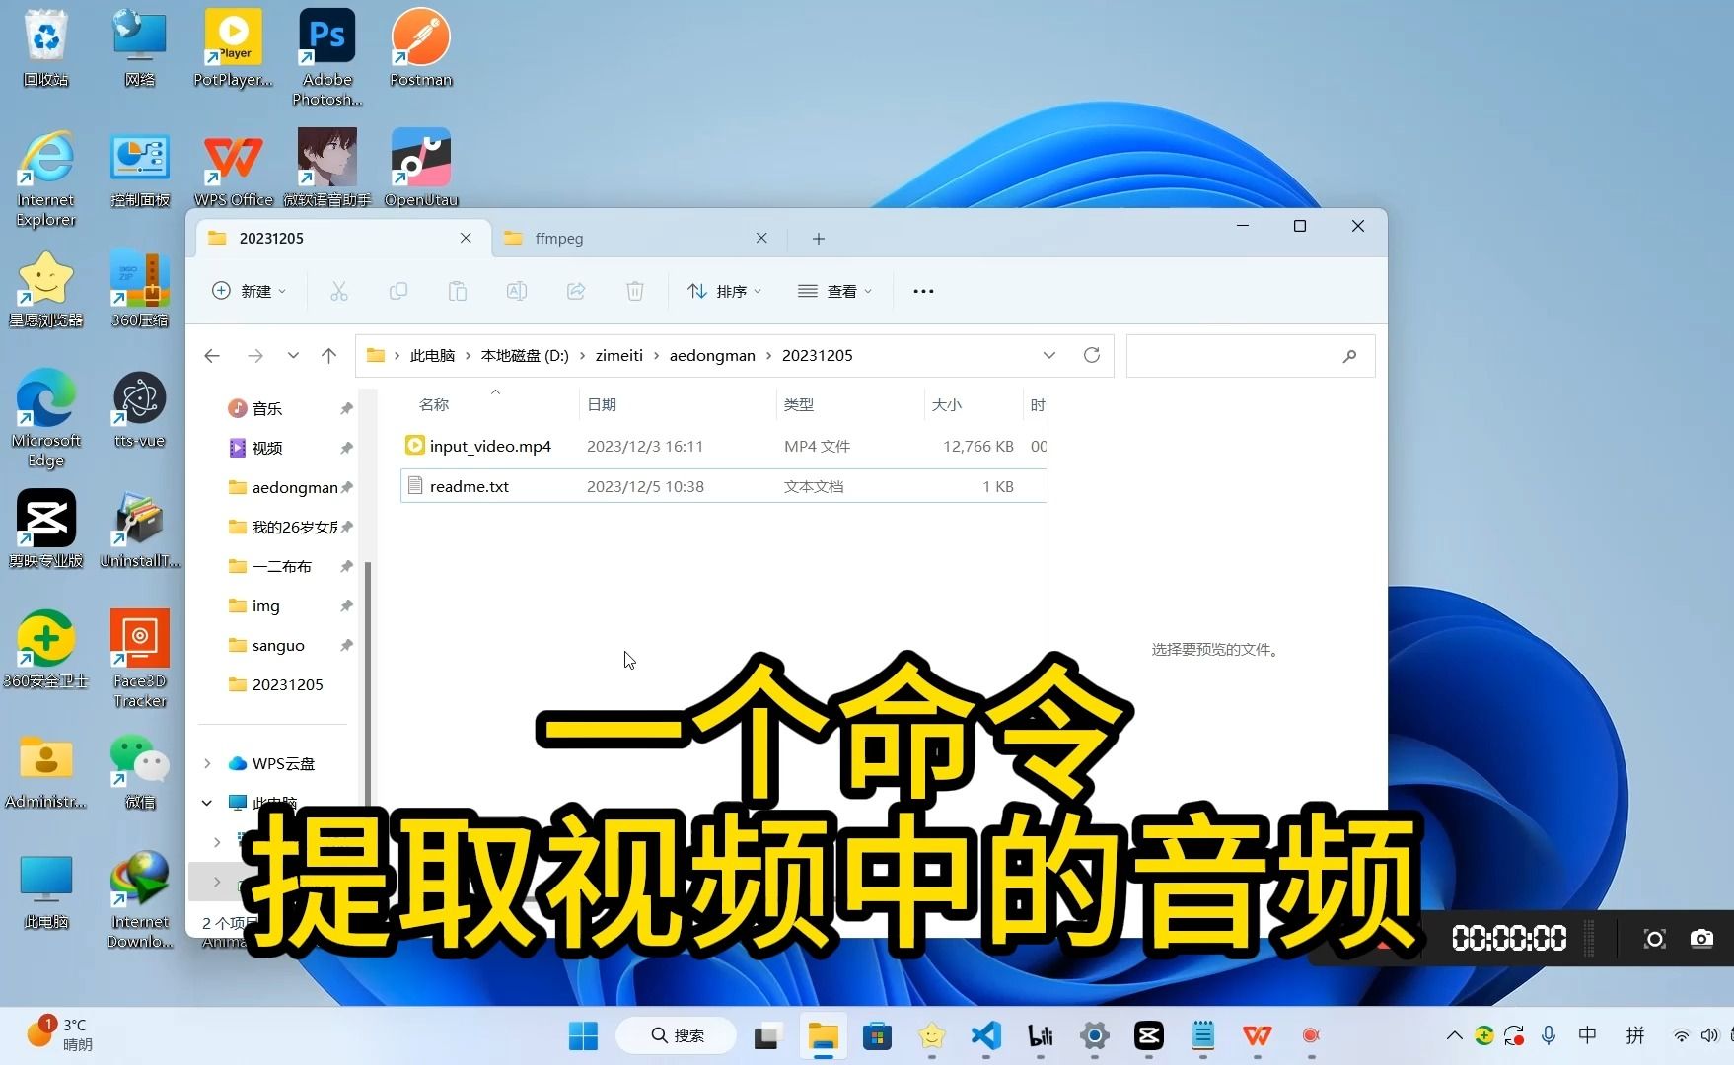Open 微信 desktop shortcut
This screenshot has width=1734, height=1065.
[x=139, y=770]
